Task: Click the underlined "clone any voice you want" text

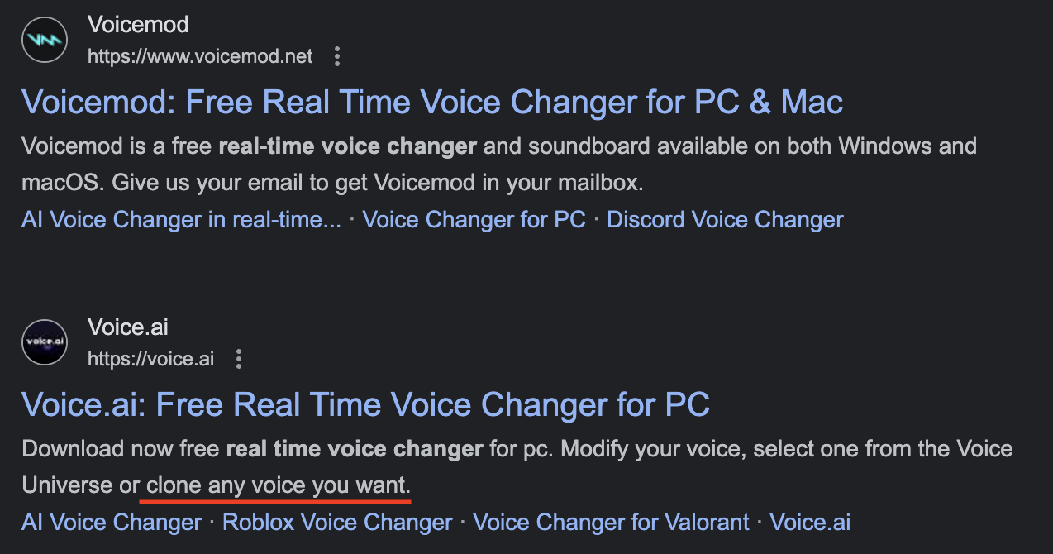Action: (x=278, y=485)
